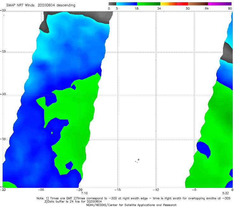Click the note line starting 'Note: 1) Times are GMT'

pos(133,198)
